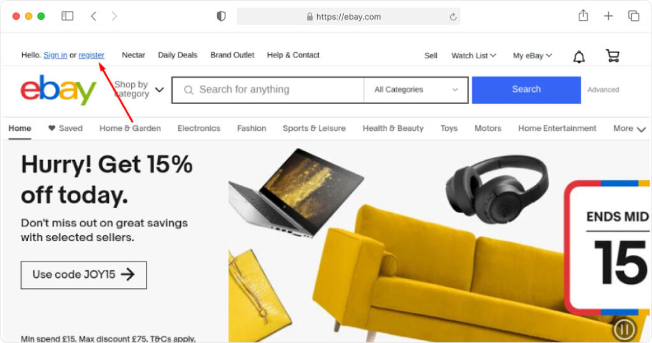Viewport: 652px width, 343px height.
Task: Click the Safari sidebar toggle icon
Action: coord(67,16)
